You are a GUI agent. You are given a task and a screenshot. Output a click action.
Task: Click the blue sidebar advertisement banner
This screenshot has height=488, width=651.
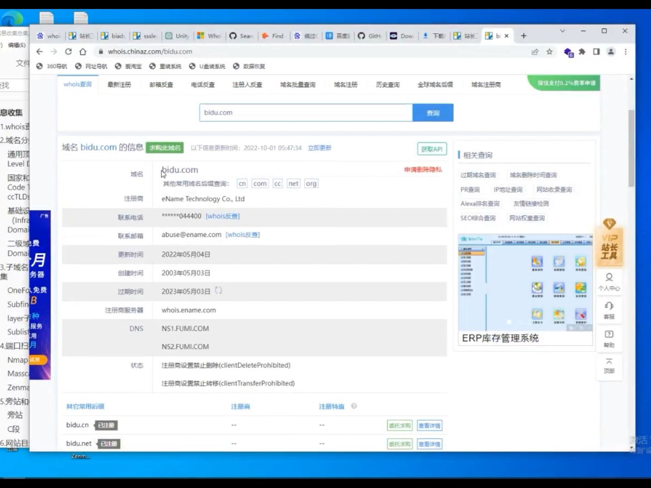40,295
